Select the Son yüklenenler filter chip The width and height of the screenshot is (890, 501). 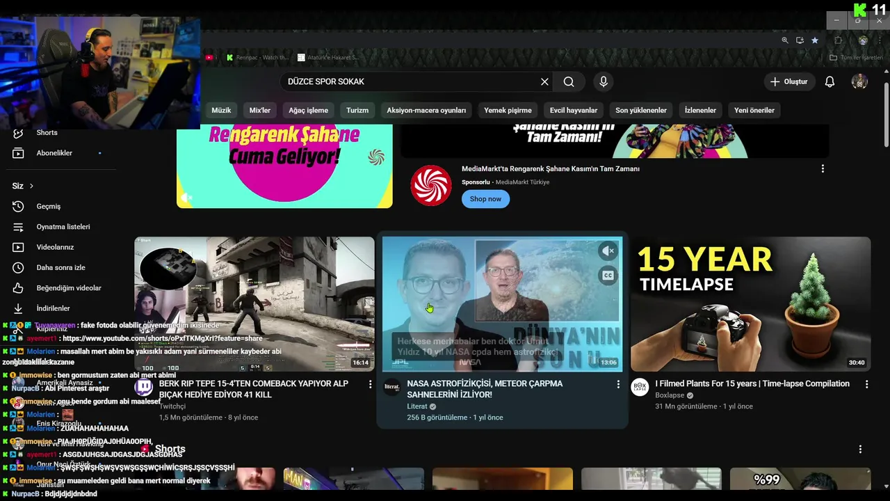[641, 110]
